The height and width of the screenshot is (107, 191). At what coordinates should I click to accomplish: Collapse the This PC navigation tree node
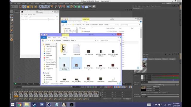coord(42,73)
